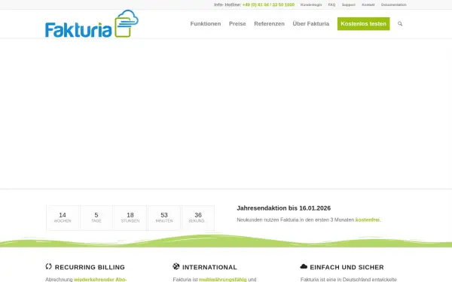Click the EINFACH UND SICHER heading
The height and width of the screenshot is (282, 452).
pyautogui.click(x=347, y=267)
